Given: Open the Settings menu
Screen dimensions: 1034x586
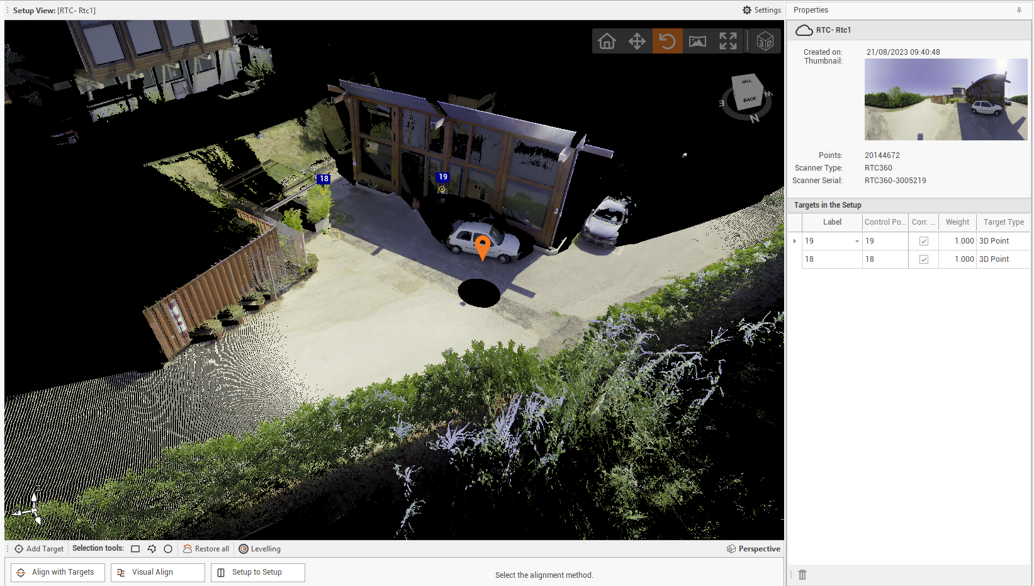Looking at the screenshot, I should [761, 10].
